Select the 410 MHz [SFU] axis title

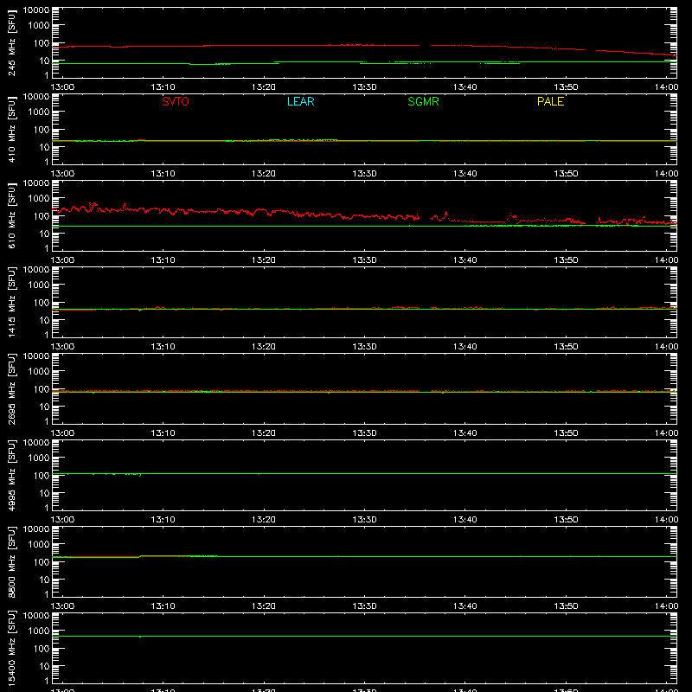[x=12, y=129]
